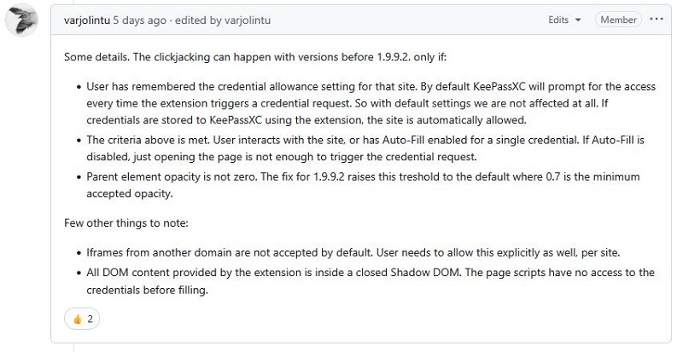Open the three-dot comment options menu

[657, 20]
